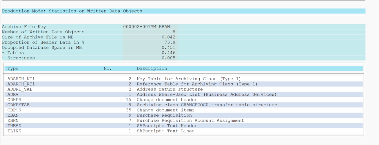Image resolution: width=379 pixels, height=145 pixels.
Task: Click the ADARCH_RT1 table row name
Action: (21, 84)
